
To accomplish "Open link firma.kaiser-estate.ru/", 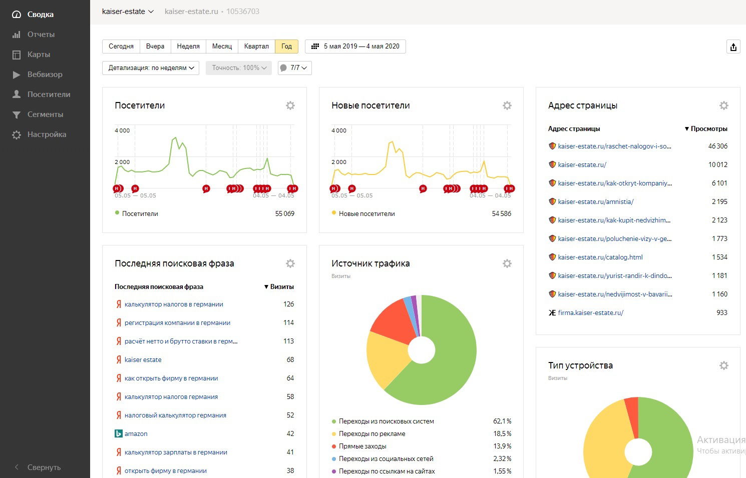I will tap(591, 313).
